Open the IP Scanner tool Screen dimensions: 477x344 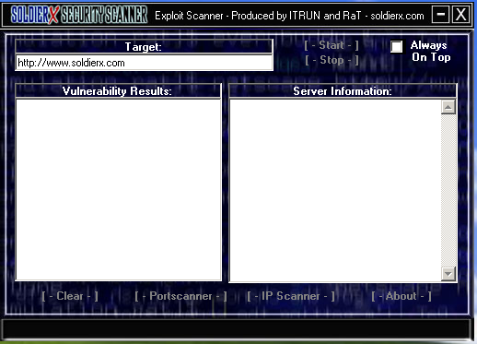[x=291, y=296]
